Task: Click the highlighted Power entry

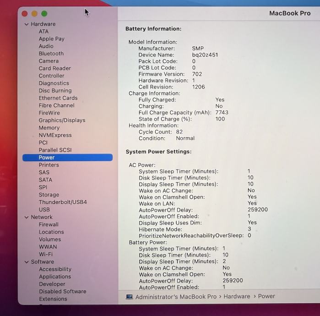Action: 68,158
